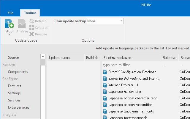
Task: Select the Japanese handwriting row text
Action: pos(125,92)
